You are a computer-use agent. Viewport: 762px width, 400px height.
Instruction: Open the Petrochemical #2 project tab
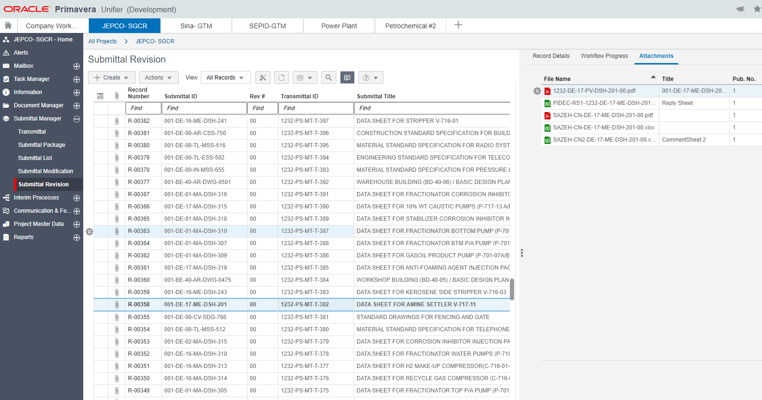pos(410,26)
